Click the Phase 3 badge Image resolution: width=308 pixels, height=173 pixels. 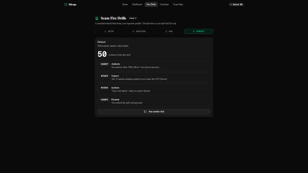133,18
